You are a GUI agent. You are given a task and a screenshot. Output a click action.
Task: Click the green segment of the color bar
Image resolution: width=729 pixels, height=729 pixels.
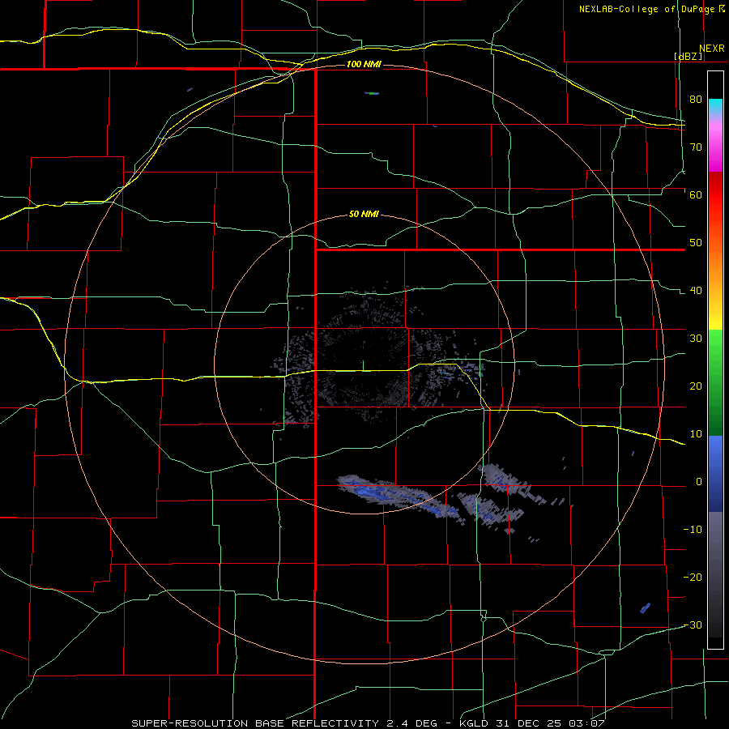pos(715,383)
